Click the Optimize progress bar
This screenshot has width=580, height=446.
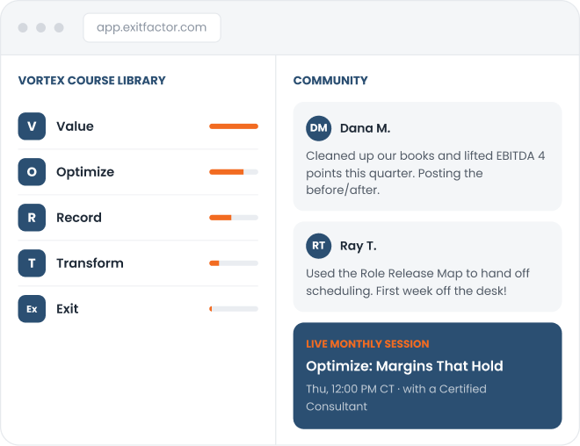pos(234,172)
